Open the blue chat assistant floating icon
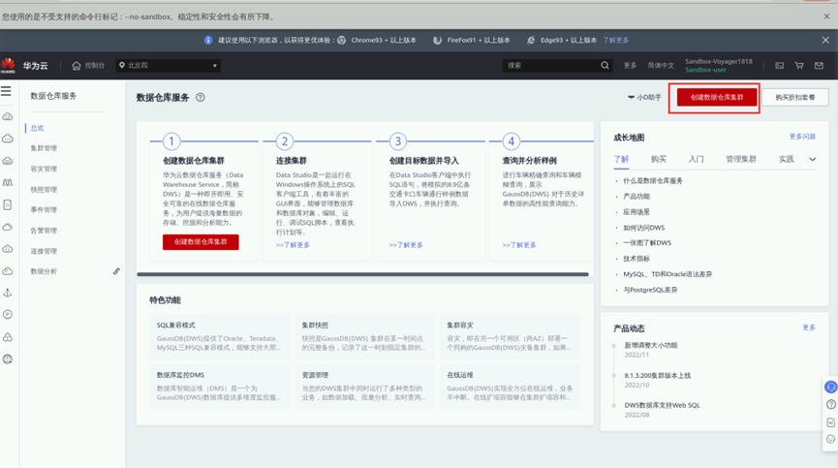 (830, 387)
